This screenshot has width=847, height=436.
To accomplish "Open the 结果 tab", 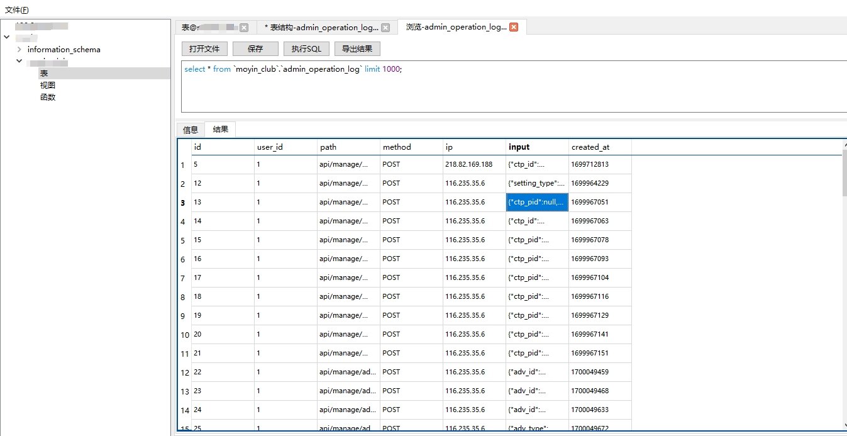I will tap(221, 129).
